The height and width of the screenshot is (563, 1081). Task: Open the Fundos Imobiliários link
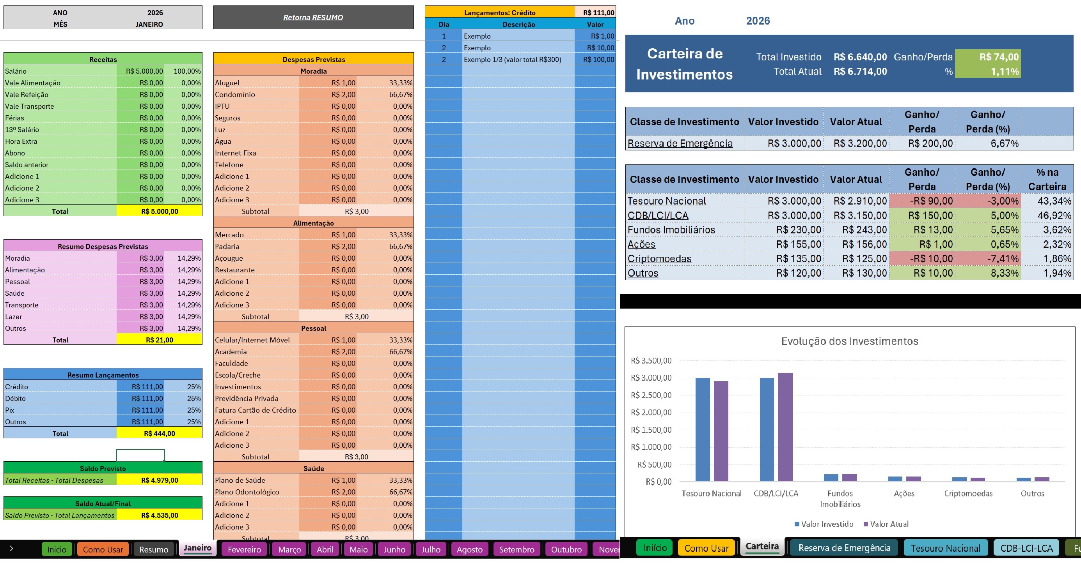pyautogui.click(x=671, y=230)
